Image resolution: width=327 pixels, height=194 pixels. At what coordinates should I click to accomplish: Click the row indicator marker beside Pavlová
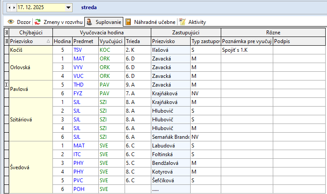pos(6,84)
